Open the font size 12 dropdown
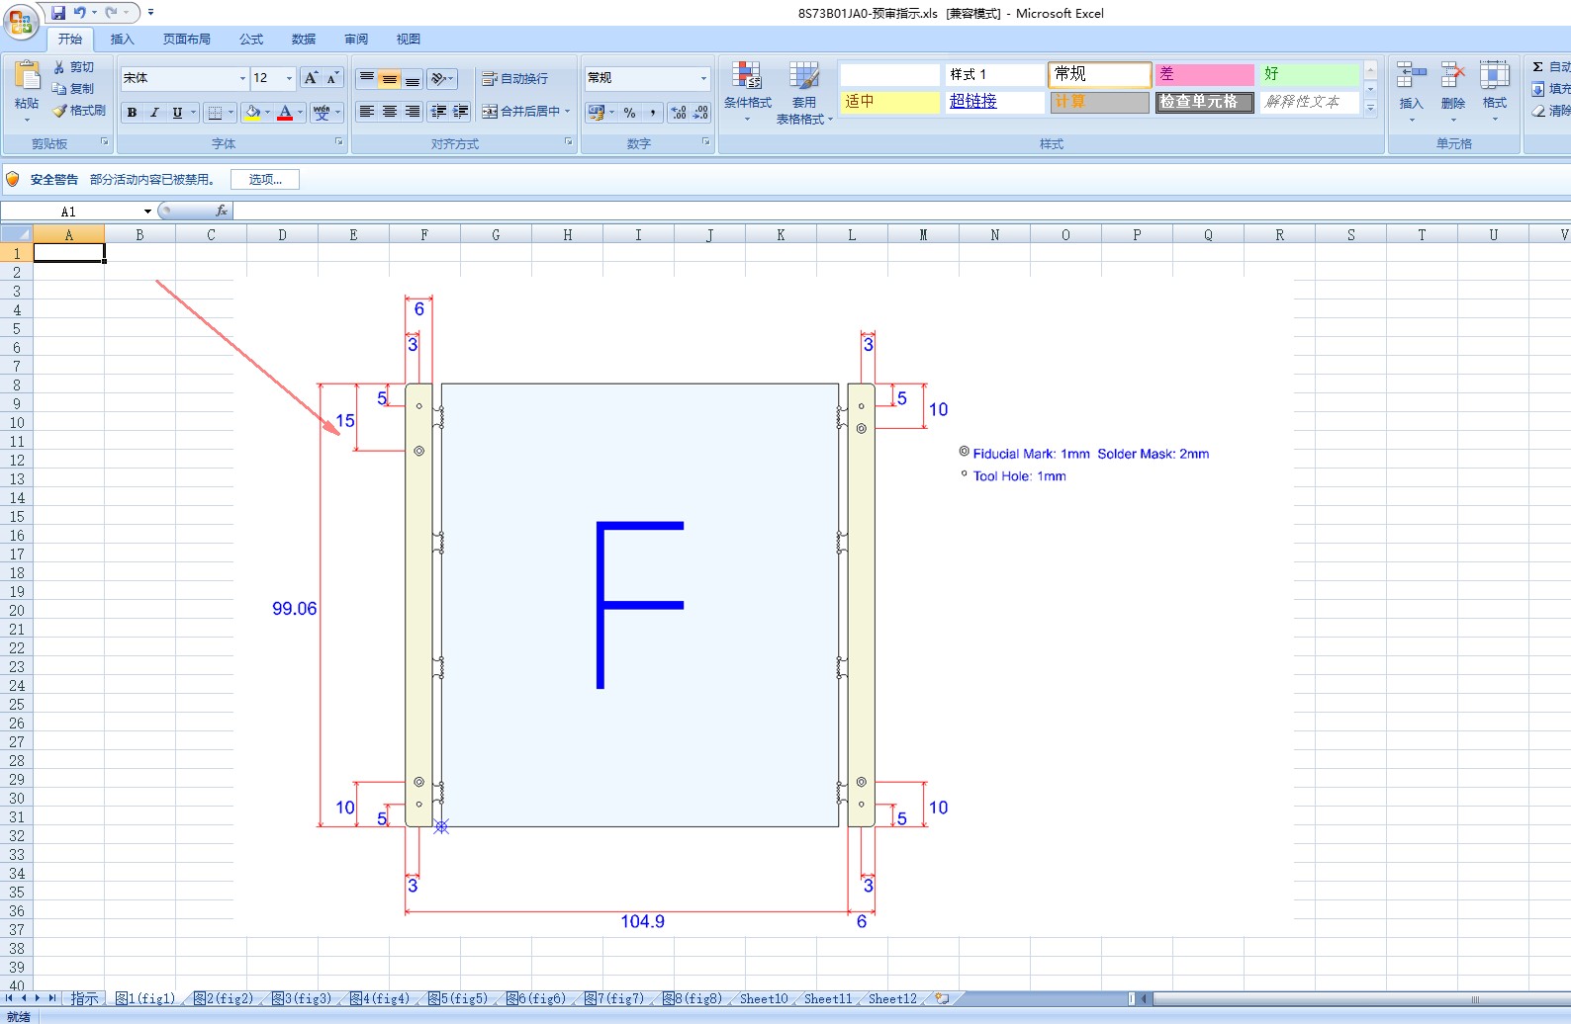The height and width of the screenshot is (1024, 1571). click(289, 78)
